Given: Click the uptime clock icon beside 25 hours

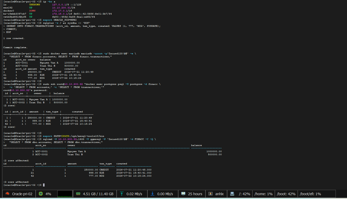Looking at the screenshot, I should pyautogui.click(x=183, y=194).
